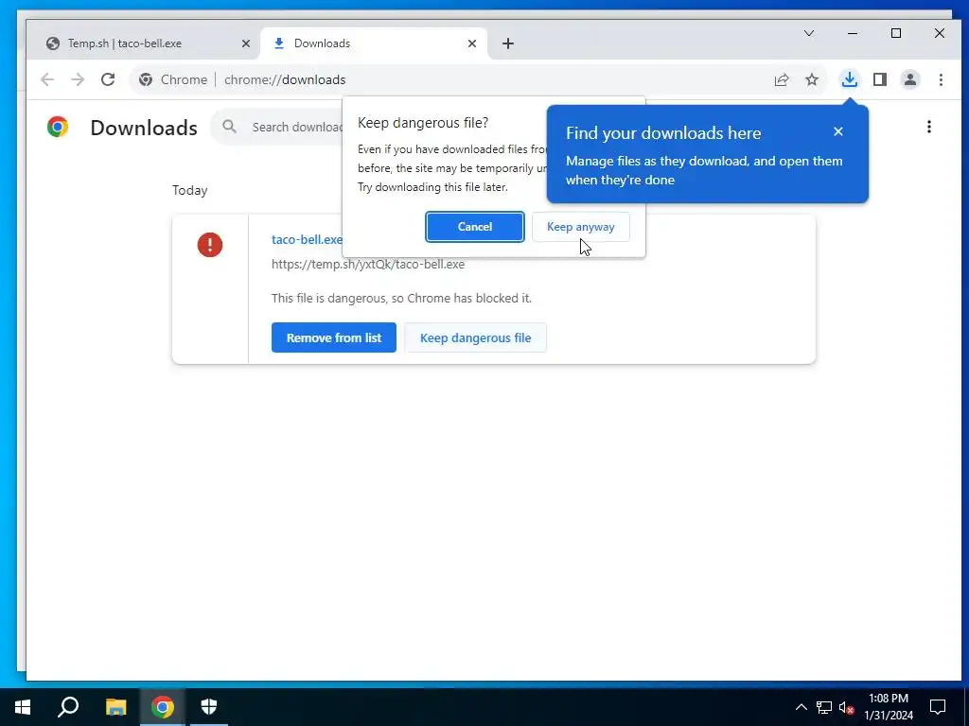Minimize the Chrome window
Screen dimensions: 969x726
click(853, 33)
